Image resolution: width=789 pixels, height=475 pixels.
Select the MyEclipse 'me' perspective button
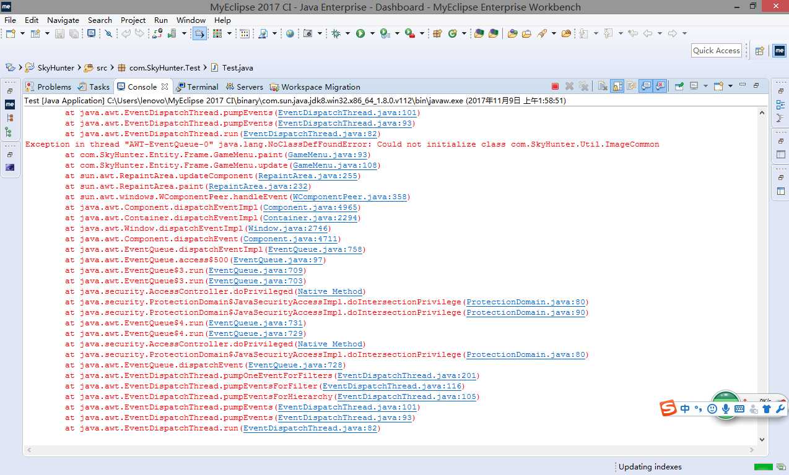[779, 51]
